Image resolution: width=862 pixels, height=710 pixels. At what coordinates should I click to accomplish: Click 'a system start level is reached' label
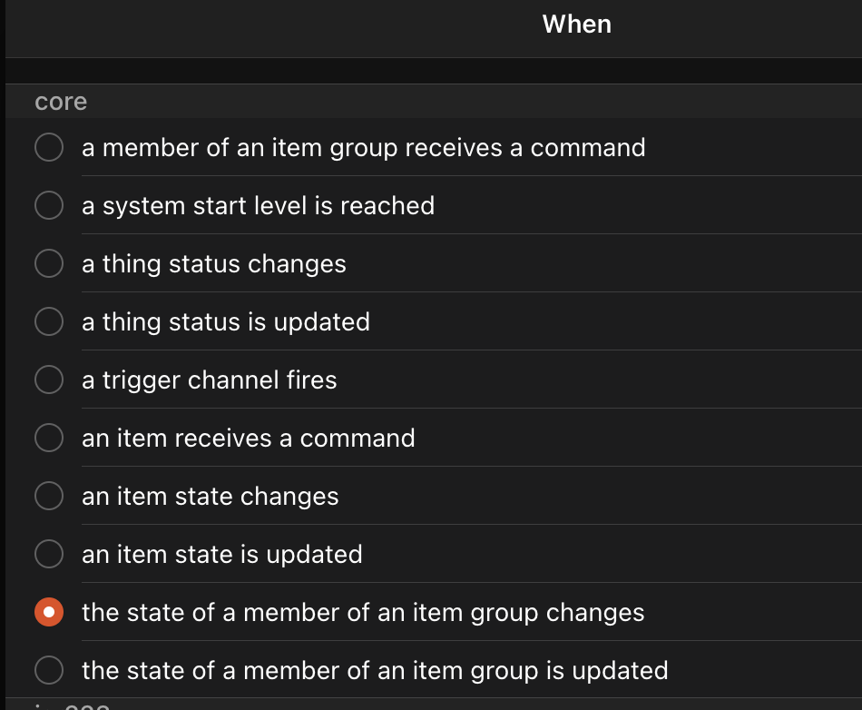[x=258, y=206]
